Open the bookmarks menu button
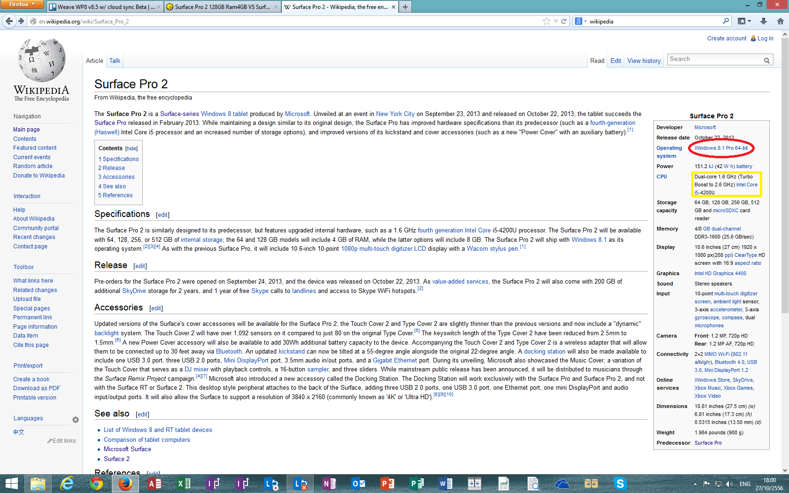This screenshot has height=493, width=789. click(742, 21)
